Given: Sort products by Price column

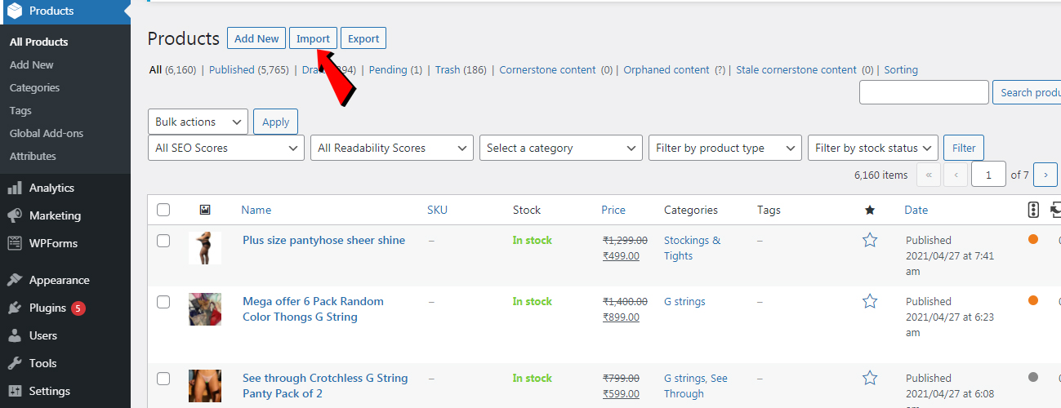Looking at the screenshot, I should tap(613, 210).
